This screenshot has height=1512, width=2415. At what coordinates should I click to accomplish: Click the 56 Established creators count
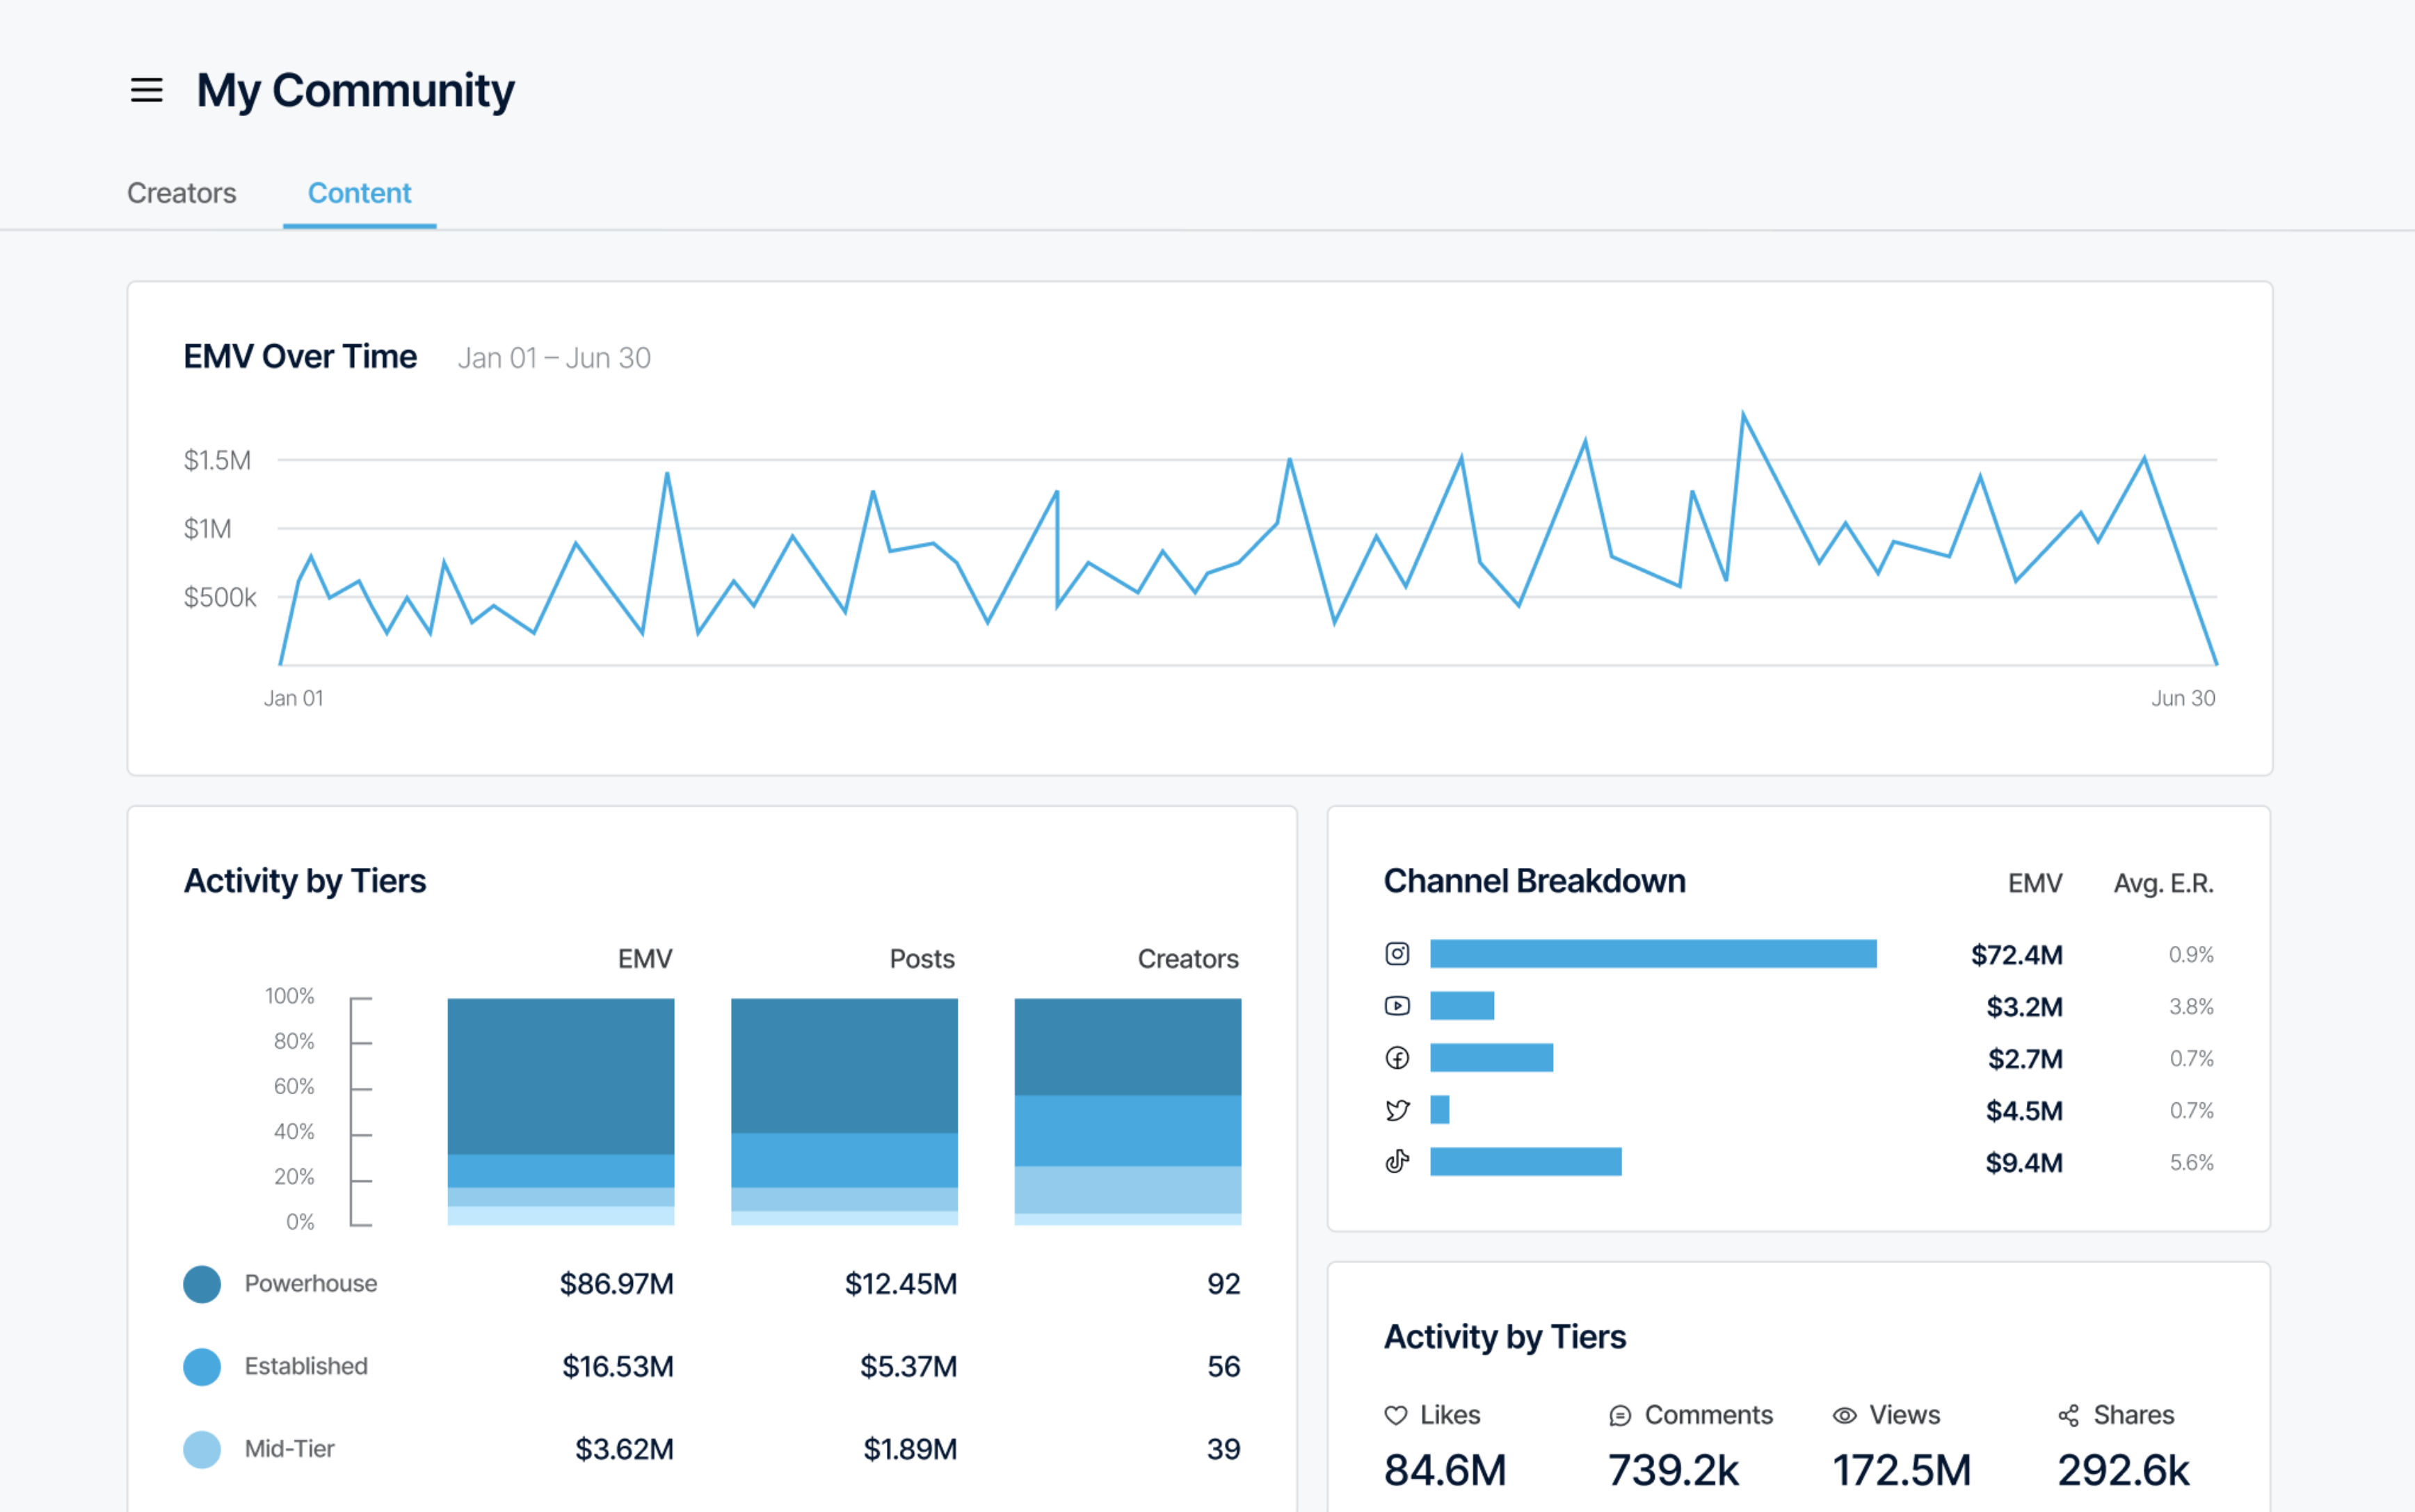pyautogui.click(x=1224, y=1367)
